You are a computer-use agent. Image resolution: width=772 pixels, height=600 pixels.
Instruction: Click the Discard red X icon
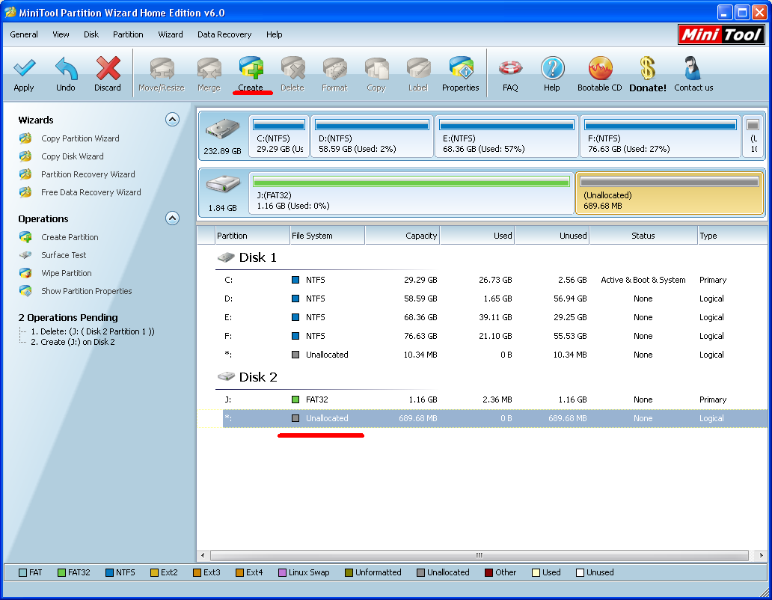click(108, 70)
